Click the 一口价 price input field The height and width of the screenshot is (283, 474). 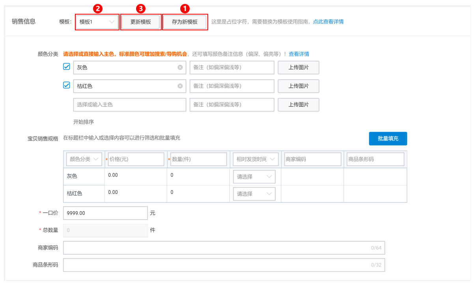click(x=105, y=213)
